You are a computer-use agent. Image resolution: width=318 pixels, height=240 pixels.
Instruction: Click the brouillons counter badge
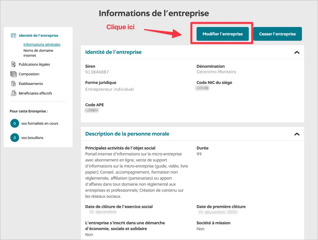15,138
